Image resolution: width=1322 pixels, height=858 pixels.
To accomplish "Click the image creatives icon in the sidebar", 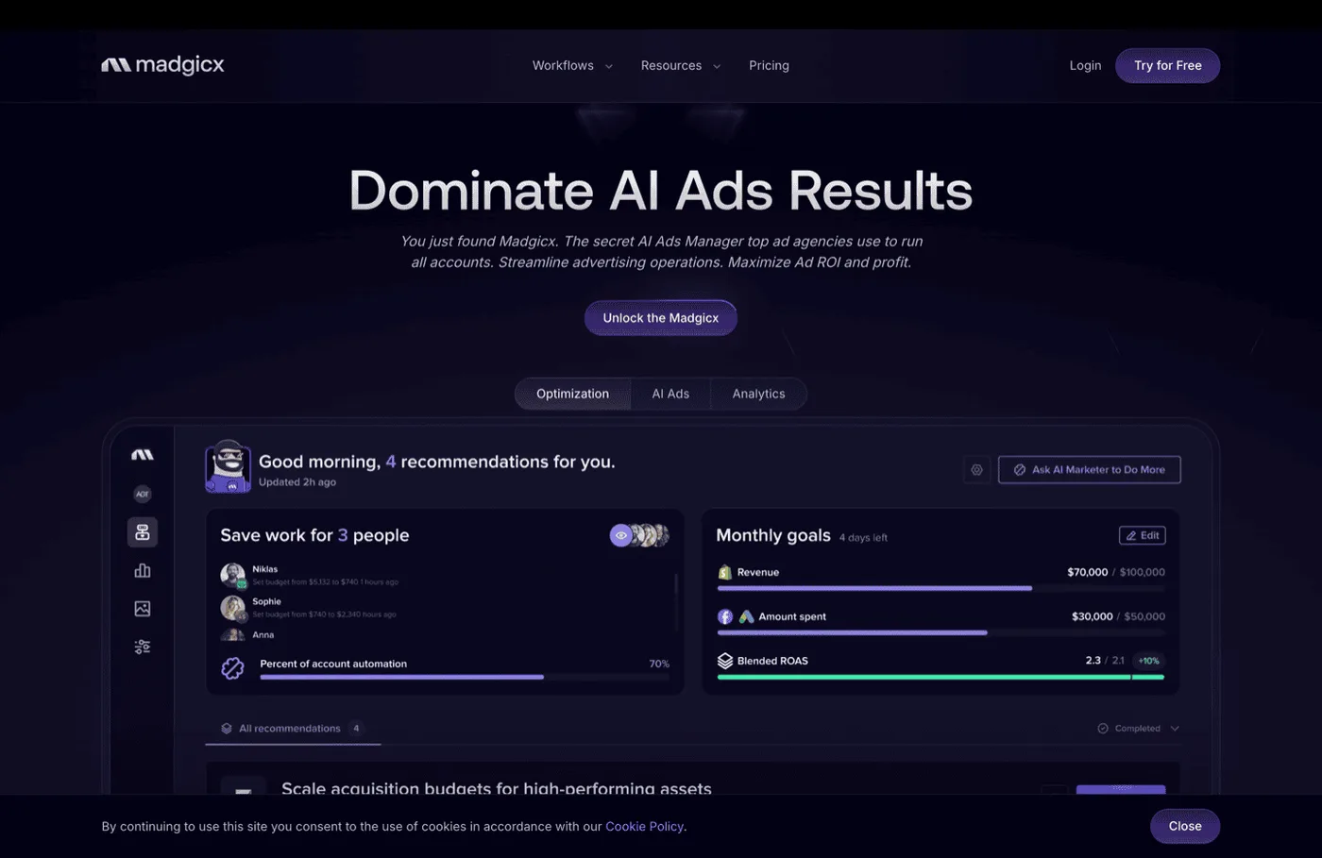I will pos(142,608).
